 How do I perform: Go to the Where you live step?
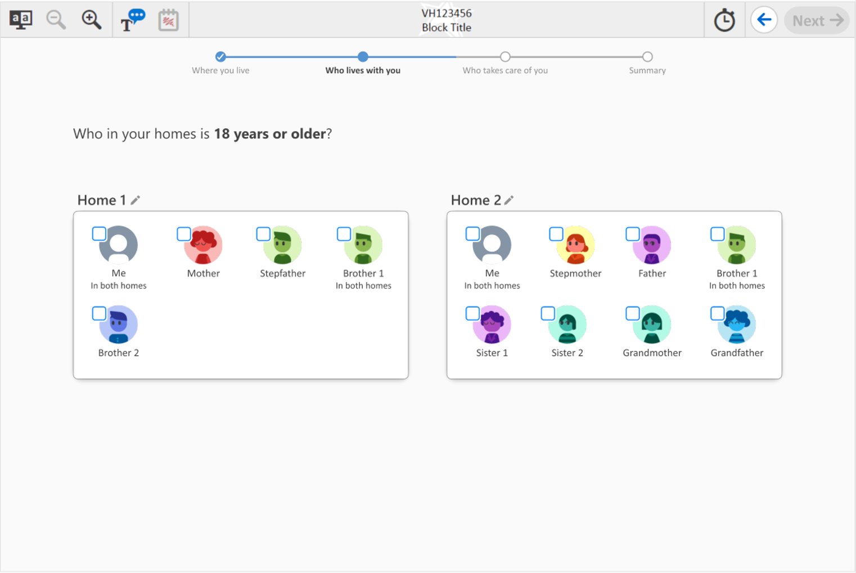pyautogui.click(x=220, y=57)
